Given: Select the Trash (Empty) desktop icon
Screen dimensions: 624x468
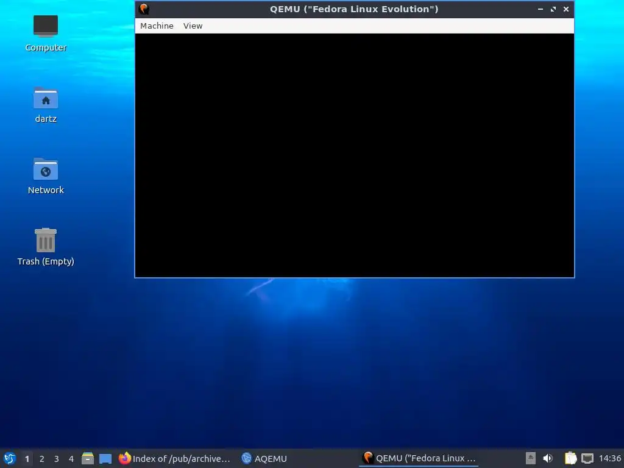Looking at the screenshot, I should pos(46,247).
